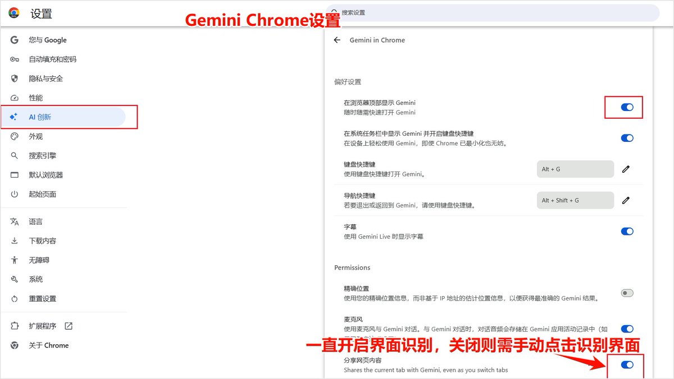Click the Alt + Shift + G shortcut field
Viewport: 674px width, 379px height.
pos(575,200)
